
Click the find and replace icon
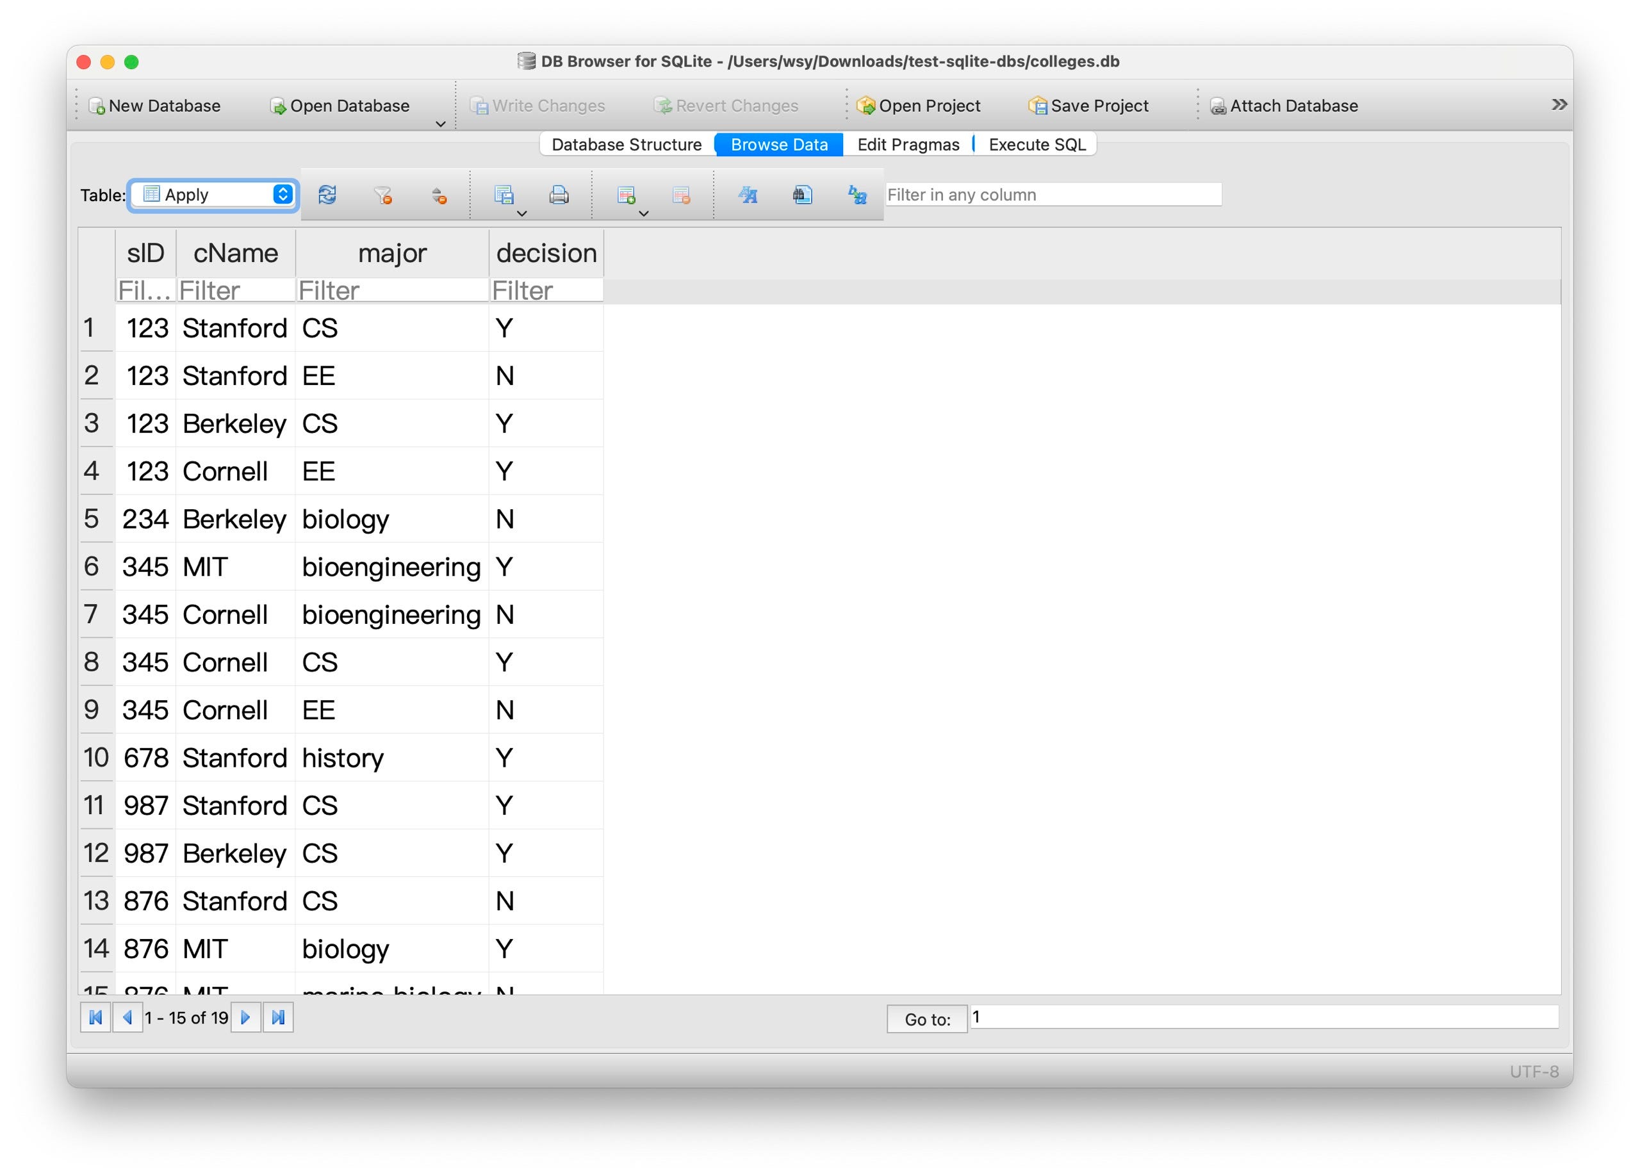click(x=858, y=195)
